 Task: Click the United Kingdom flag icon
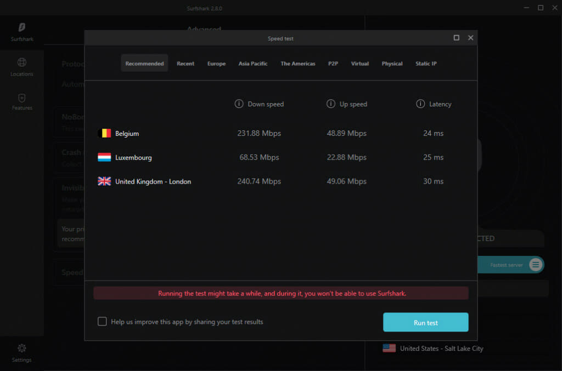point(104,181)
